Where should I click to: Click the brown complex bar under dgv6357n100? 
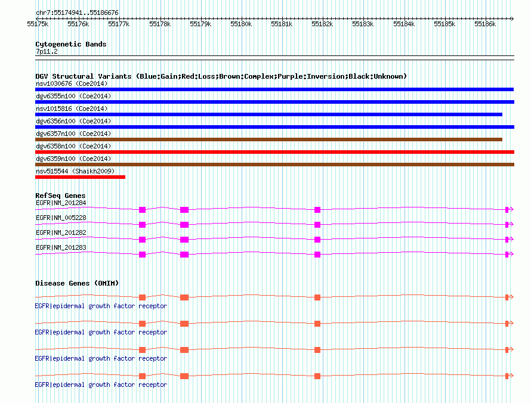[268, 139]
